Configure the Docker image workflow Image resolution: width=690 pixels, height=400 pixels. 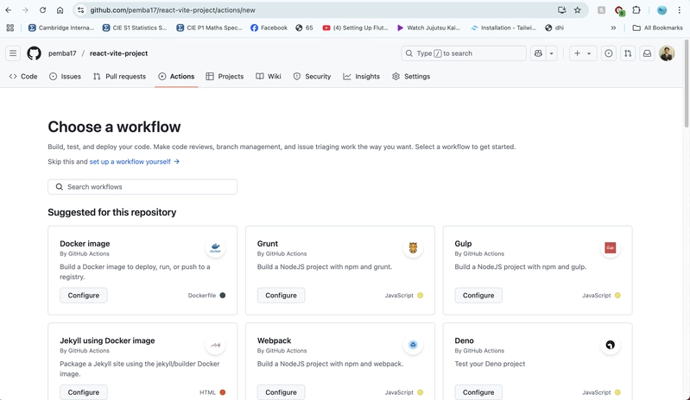tap(84, 296)
